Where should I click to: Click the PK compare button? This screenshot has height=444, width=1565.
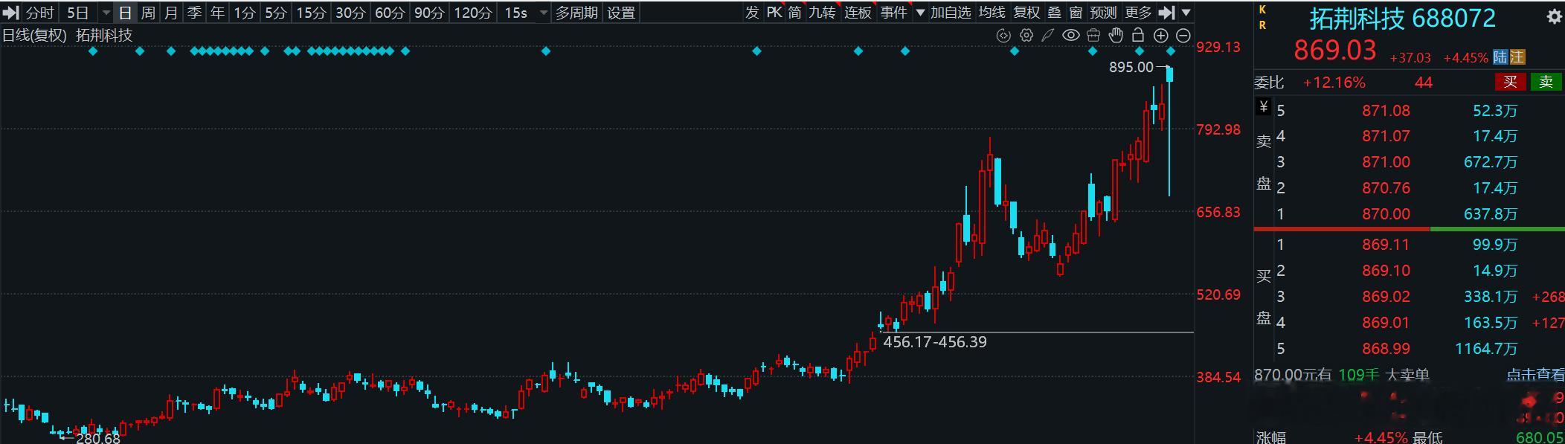[774, 13]
